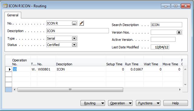This screenshot has height=111, width=194.
Task: Click the grid's right scroll arrow
Action: click(180, 90)
